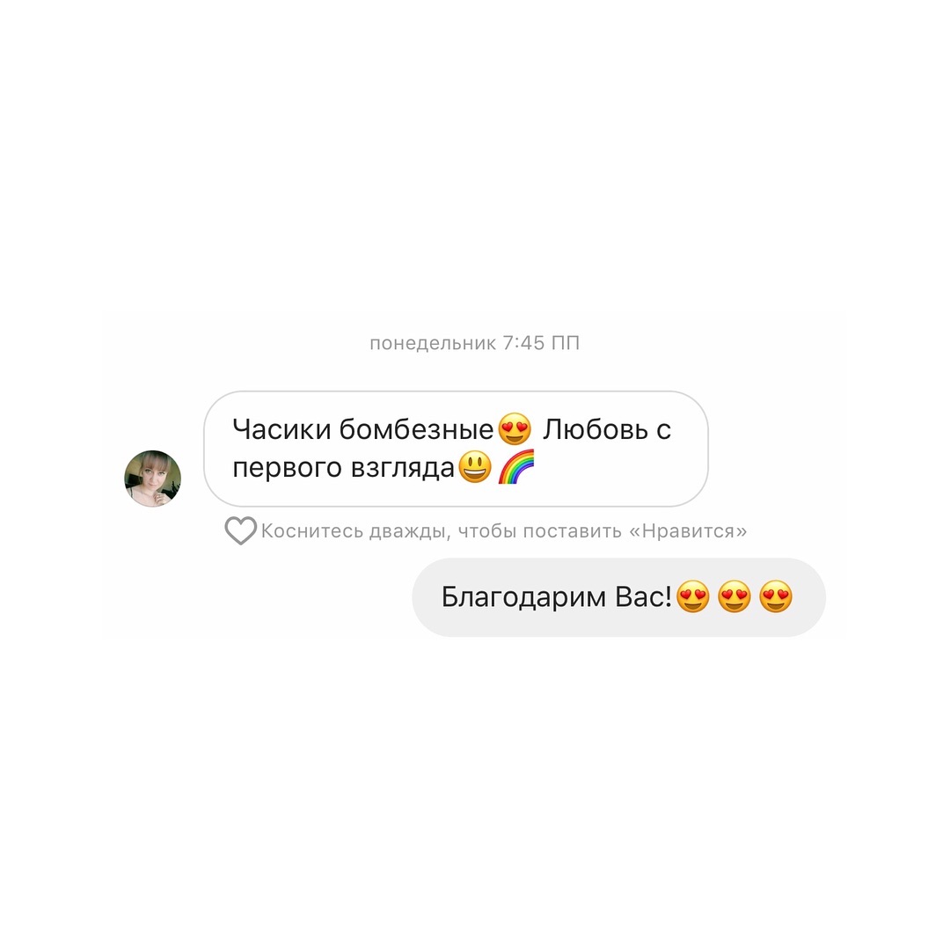Screen dimensions: 950x950
Task: Click the word «бомбезные» in the message
Action: [416, 429]
